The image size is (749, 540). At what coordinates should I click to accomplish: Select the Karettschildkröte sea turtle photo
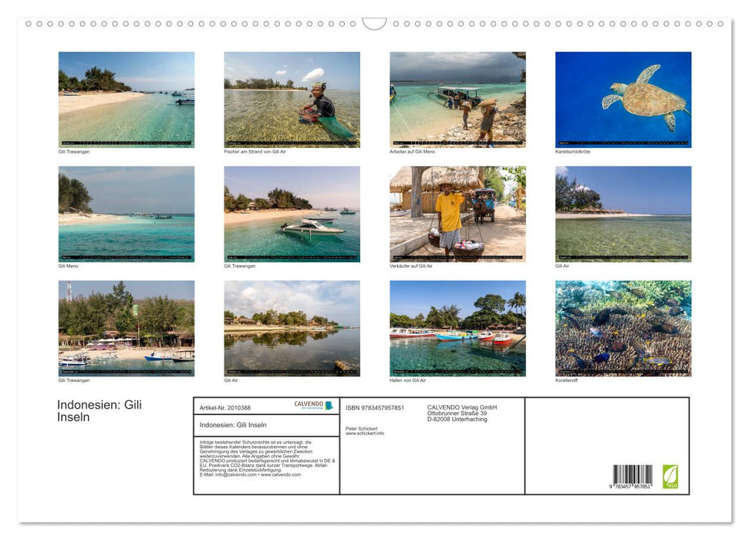coord(622,99)
